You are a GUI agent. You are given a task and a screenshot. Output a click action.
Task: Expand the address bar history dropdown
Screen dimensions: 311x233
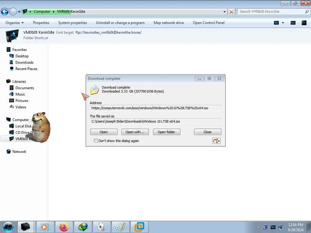coord(224,12)
